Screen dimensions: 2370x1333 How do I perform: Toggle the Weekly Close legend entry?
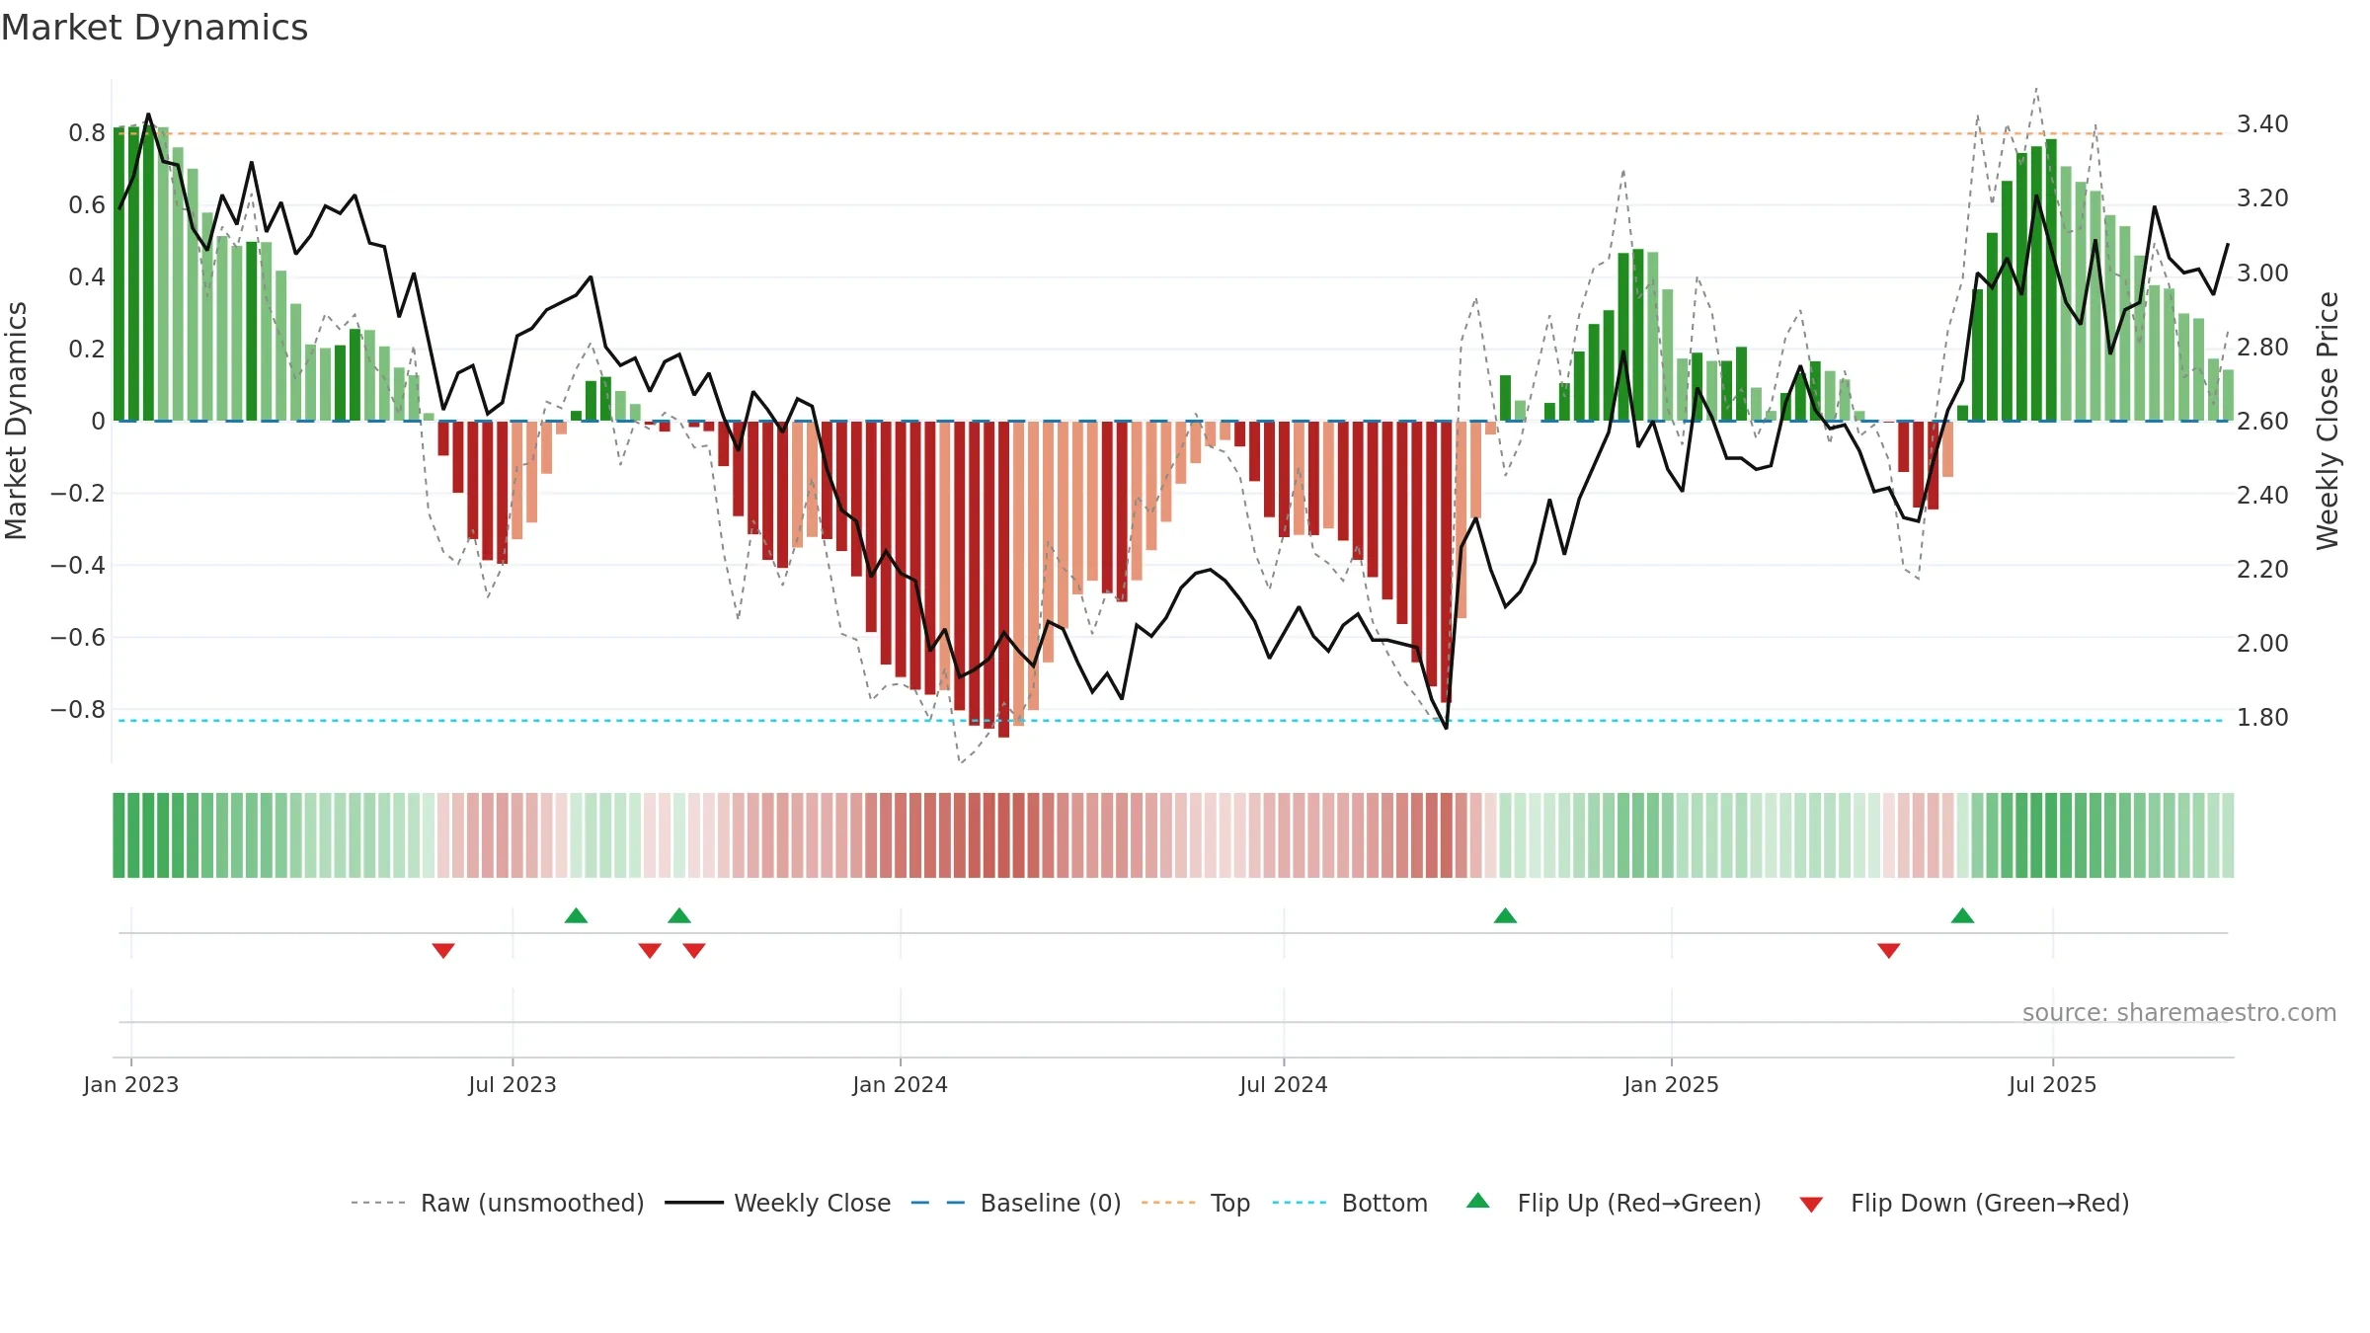pos(778,1203)
